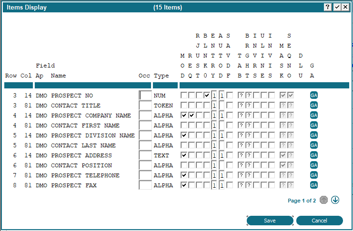Uncheck MOD checkbox for PROSPECT DIVISION NAME

point(184,135)
